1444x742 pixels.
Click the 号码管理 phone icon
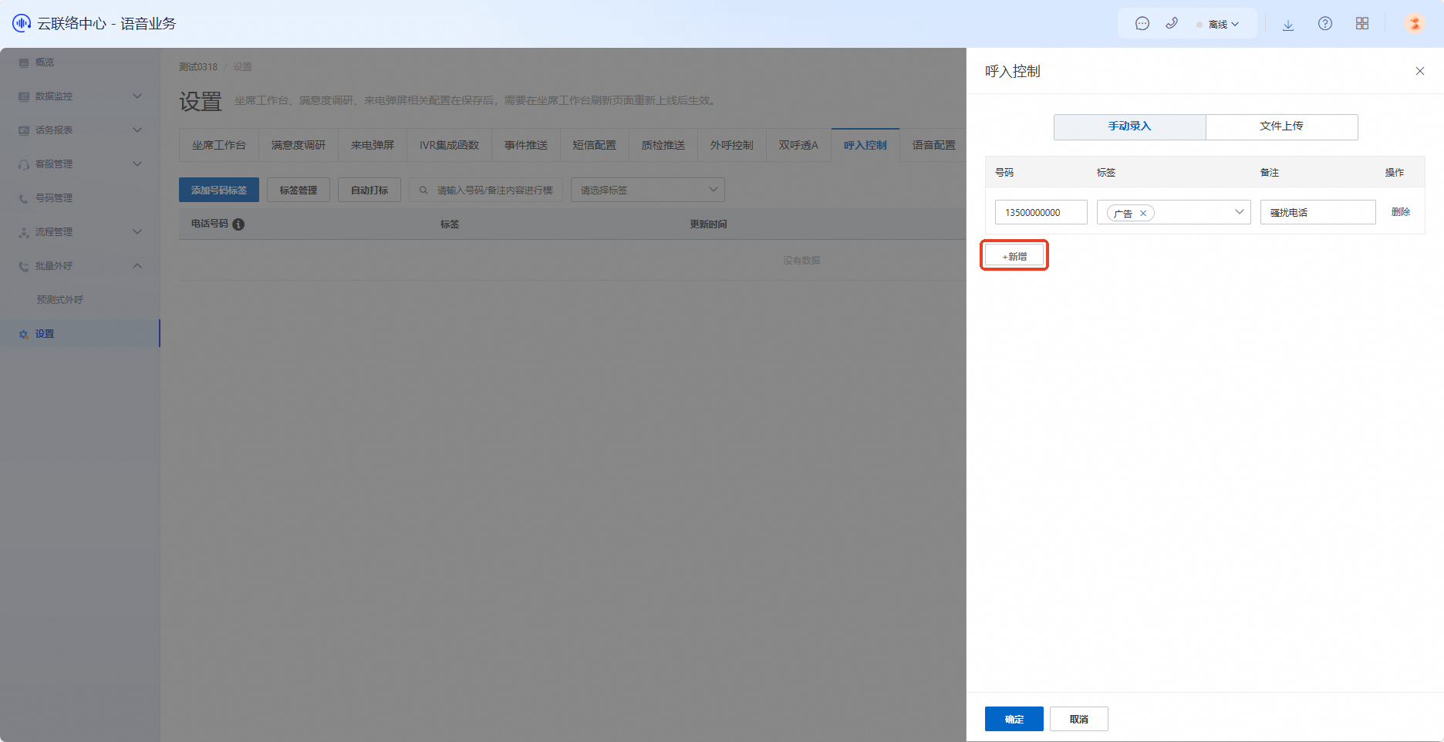click(x=24, y=198)
